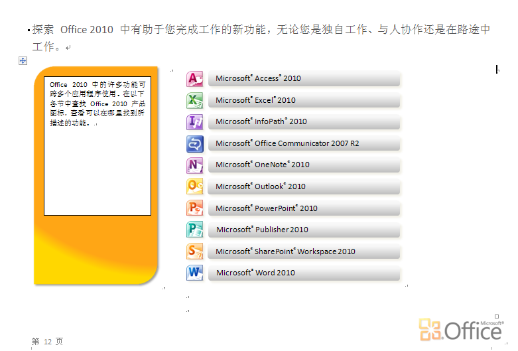Viewport: 518px width, 351px height.
Task: Open the Microsoft OneNote 2010 bar
Action: 304,165
